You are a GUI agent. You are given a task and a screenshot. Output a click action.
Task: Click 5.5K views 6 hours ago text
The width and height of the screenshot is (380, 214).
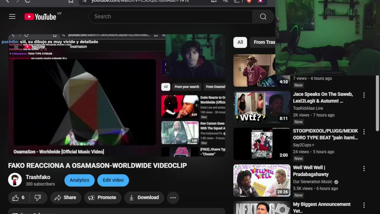(316, 188)
